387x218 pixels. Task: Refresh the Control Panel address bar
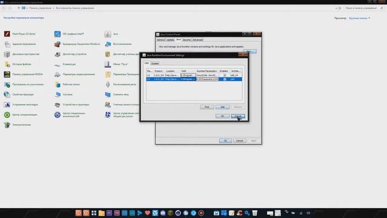pyautogui.click(x=340, y=8)
